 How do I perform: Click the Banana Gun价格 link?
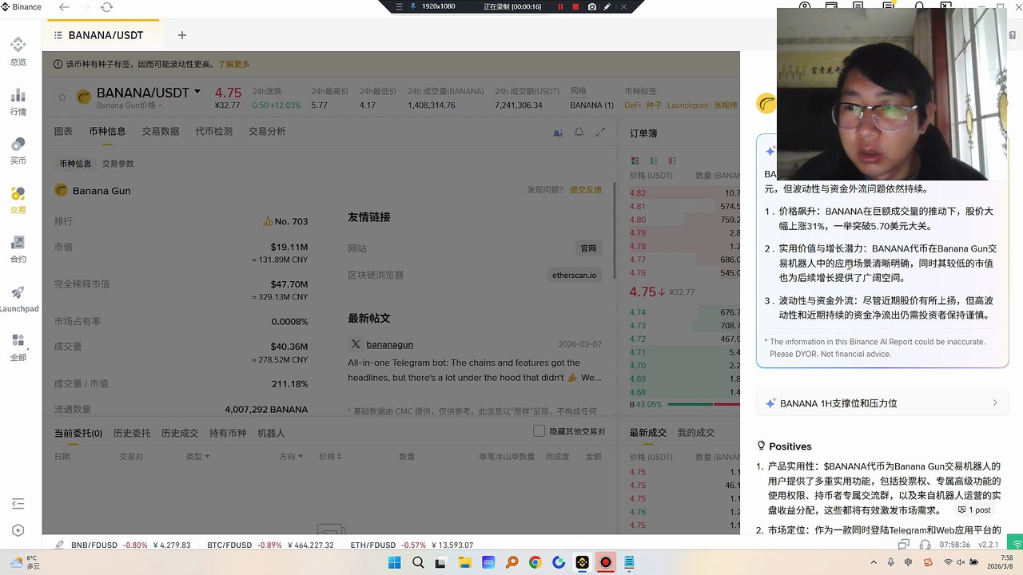tap(129, 105)
